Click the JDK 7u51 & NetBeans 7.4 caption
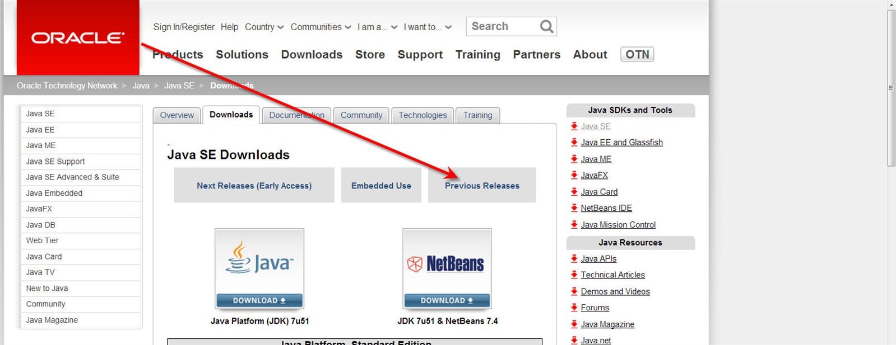This screenshot has width=896, height=345. pyautogui.click(x=447, y=321)
